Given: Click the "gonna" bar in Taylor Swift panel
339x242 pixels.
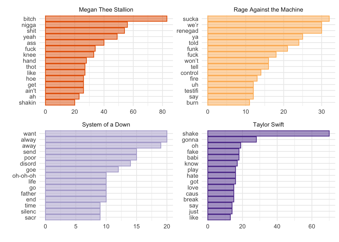Looking at the screenshot, I should click(x=232, y=140).
